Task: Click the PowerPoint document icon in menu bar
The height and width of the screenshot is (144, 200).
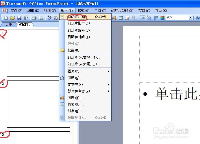Action: click(x=5, y=11)
